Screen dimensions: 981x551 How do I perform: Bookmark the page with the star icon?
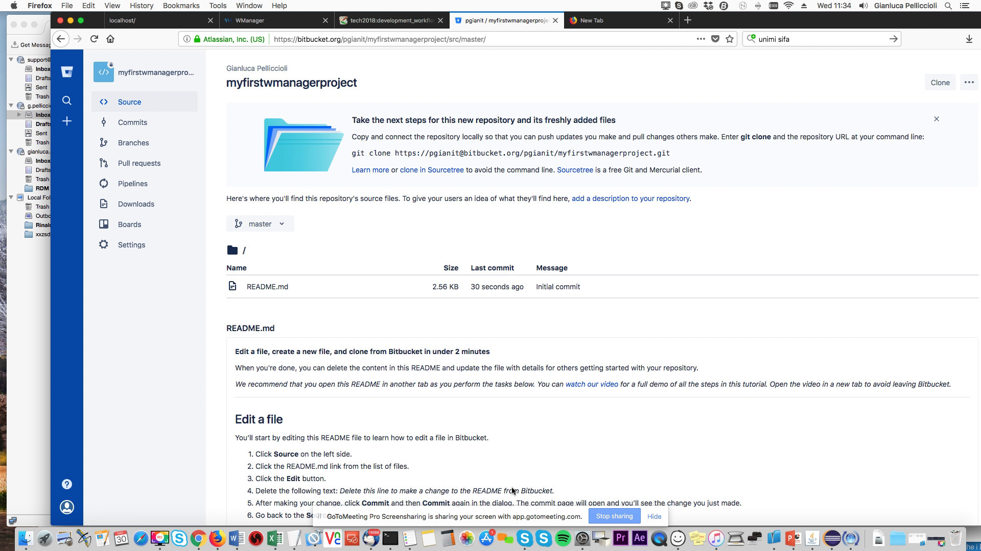730,39
